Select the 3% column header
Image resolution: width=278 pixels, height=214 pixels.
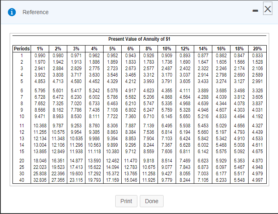tap(76, 49)
